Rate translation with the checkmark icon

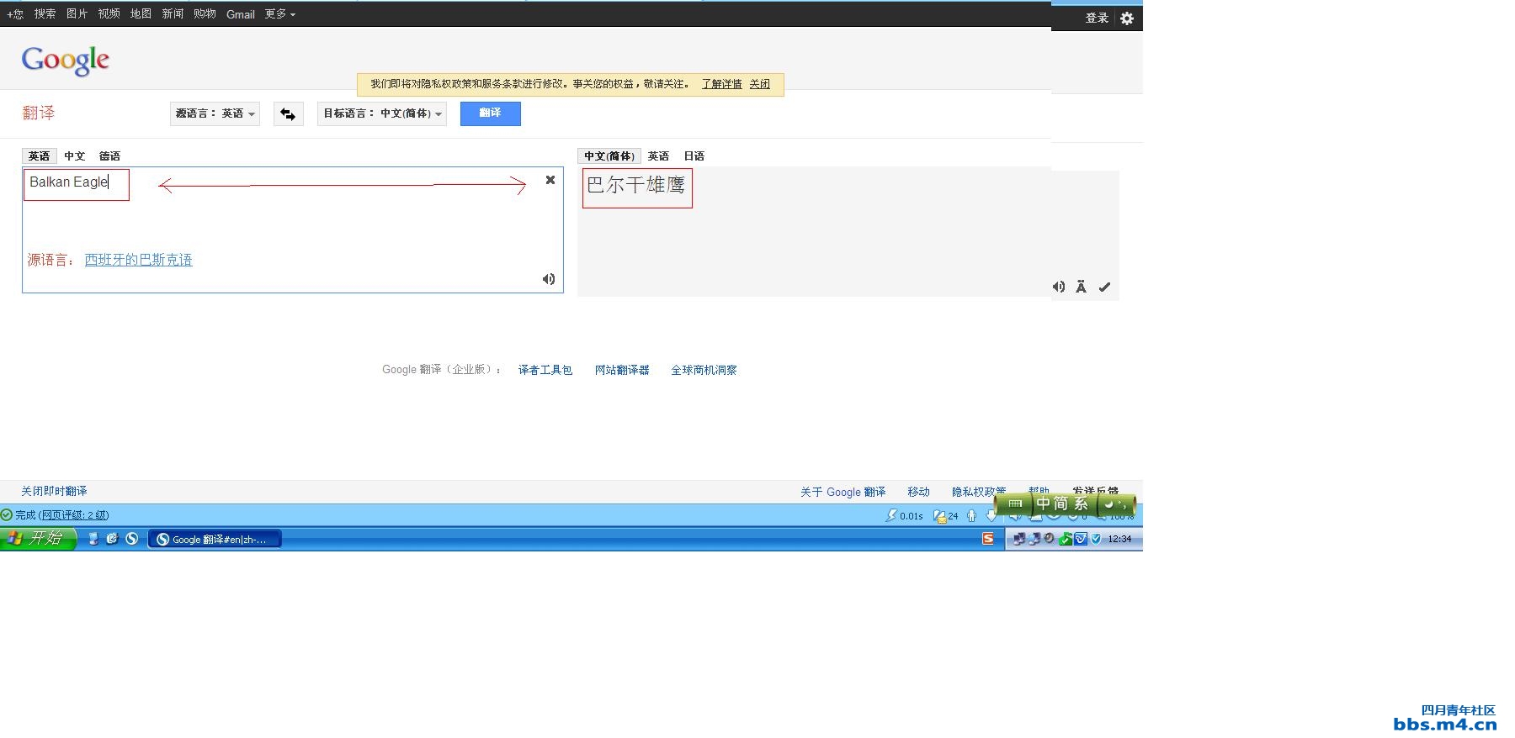pyautogui.click(x=1104, y=287)
